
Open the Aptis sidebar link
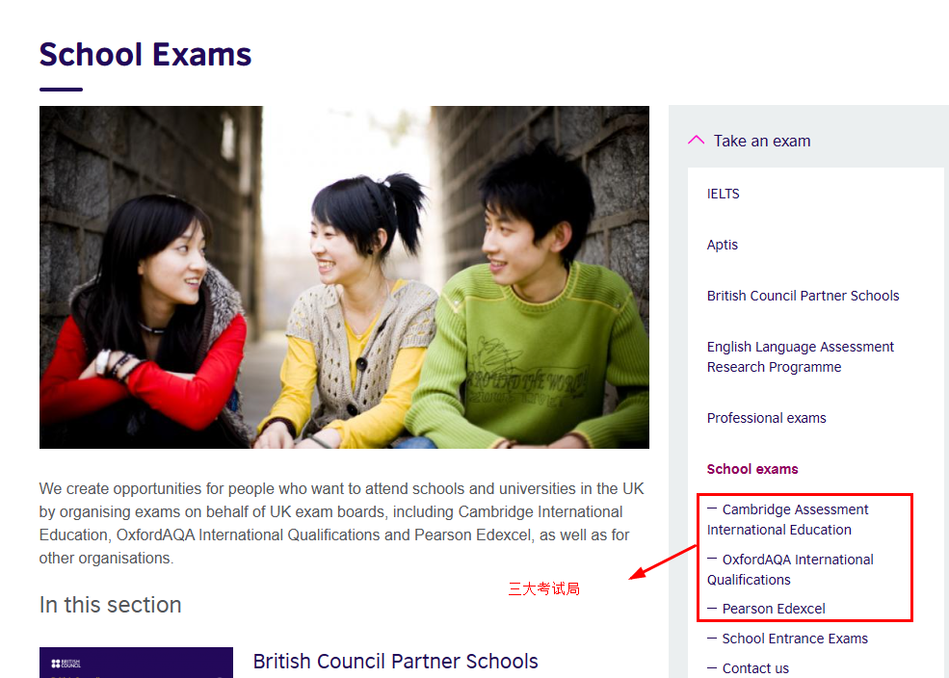coord(722,245)
